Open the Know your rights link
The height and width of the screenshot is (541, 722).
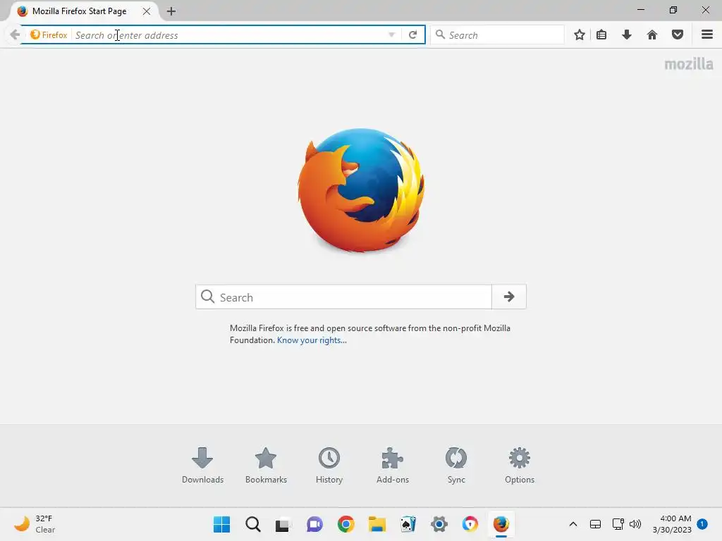click(x=312, y=340)
